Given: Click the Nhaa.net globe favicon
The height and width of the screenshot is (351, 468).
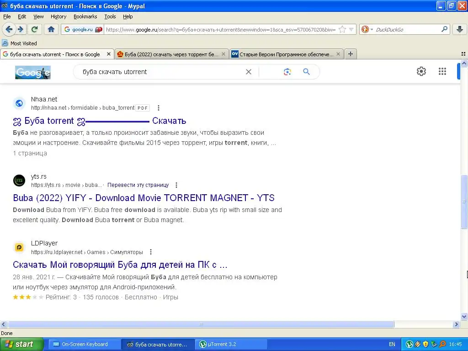Looking at the screenshot, I should click(19, 103).
